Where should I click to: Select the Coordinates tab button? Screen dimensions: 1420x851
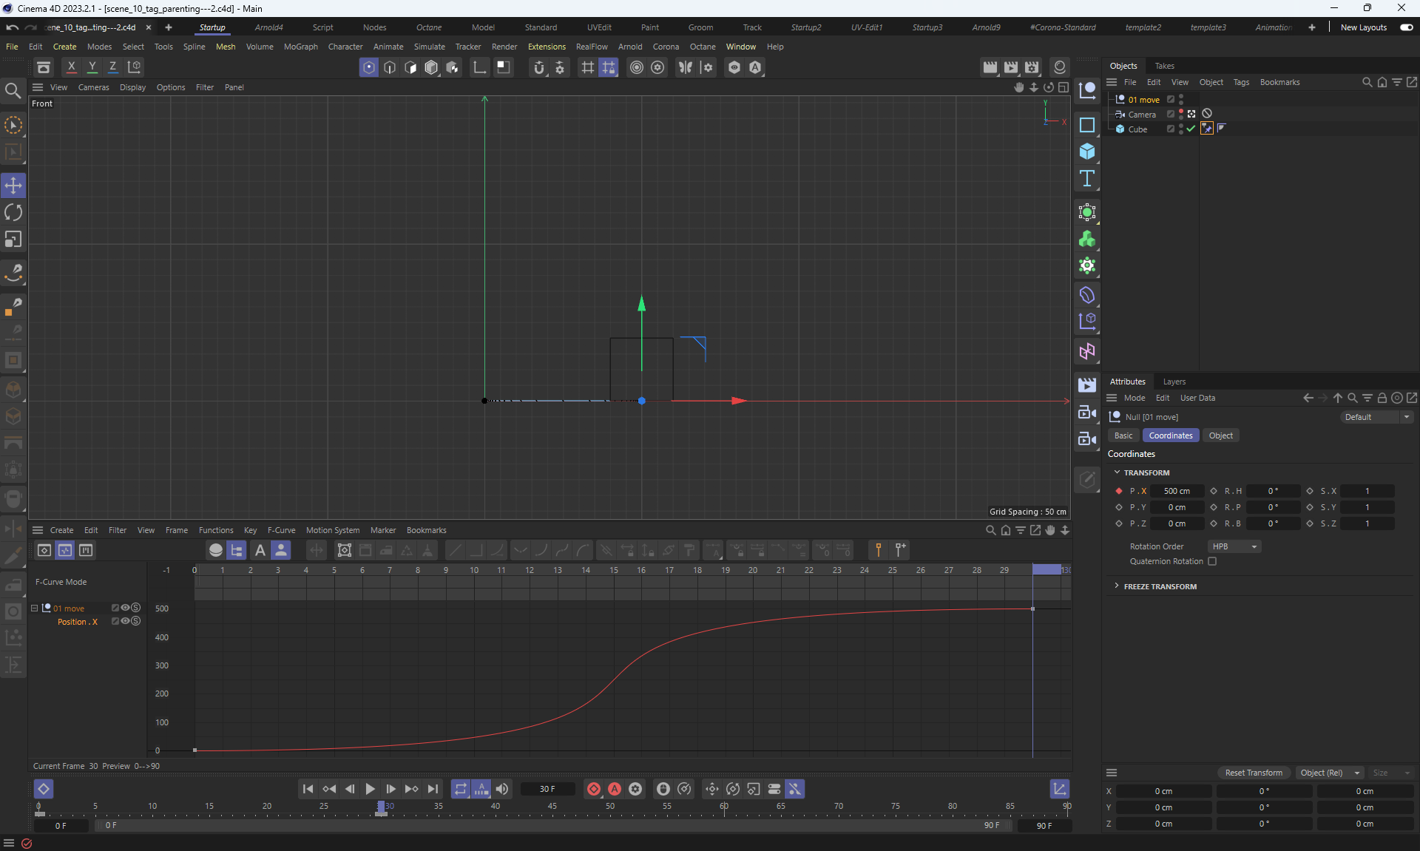click(x=1170, y=435)
